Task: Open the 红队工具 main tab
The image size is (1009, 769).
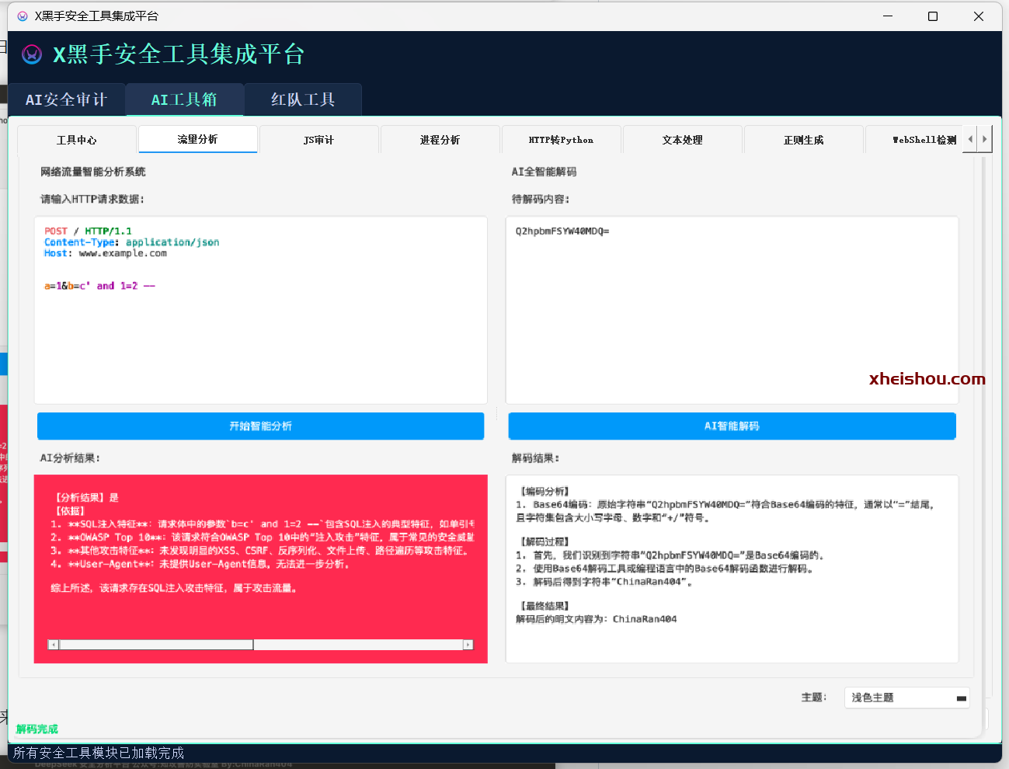Action: pyautogui.click(x=303, y=99)
